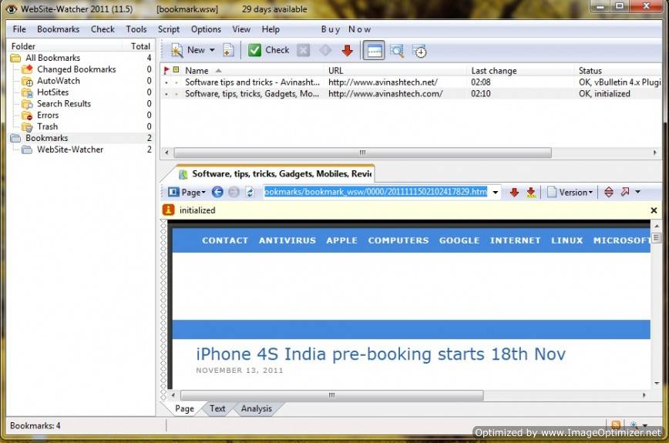Open the iPhone 4S India pre-booking headline
This screenshot has height=443, width=669.
pos(381,354)
